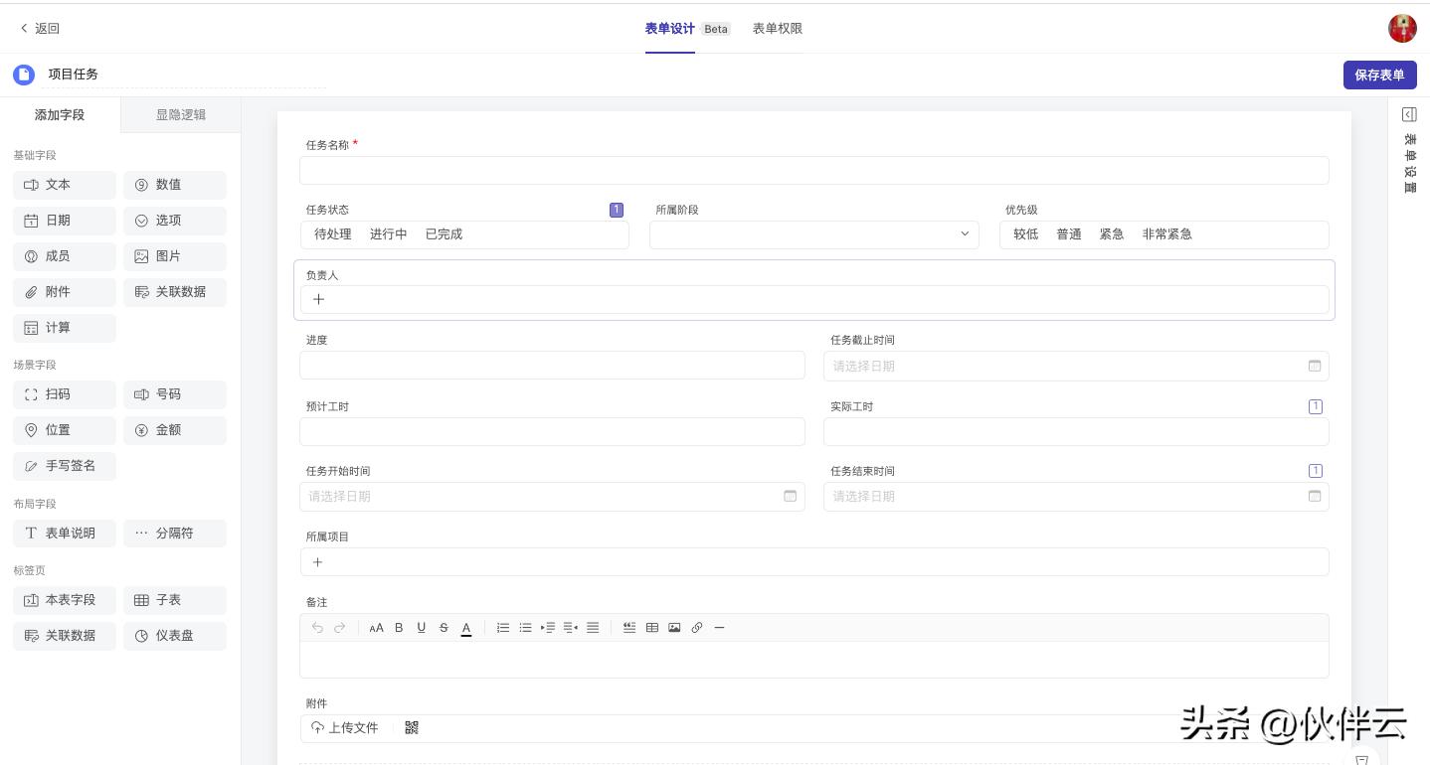Insert a table in the 备注 editor

(x=652, y=627)
